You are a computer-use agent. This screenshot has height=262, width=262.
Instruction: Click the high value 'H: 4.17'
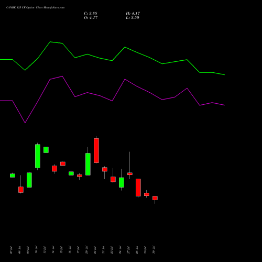click(x=133, y=14)
